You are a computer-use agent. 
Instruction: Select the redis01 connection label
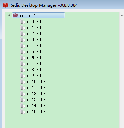28,16
